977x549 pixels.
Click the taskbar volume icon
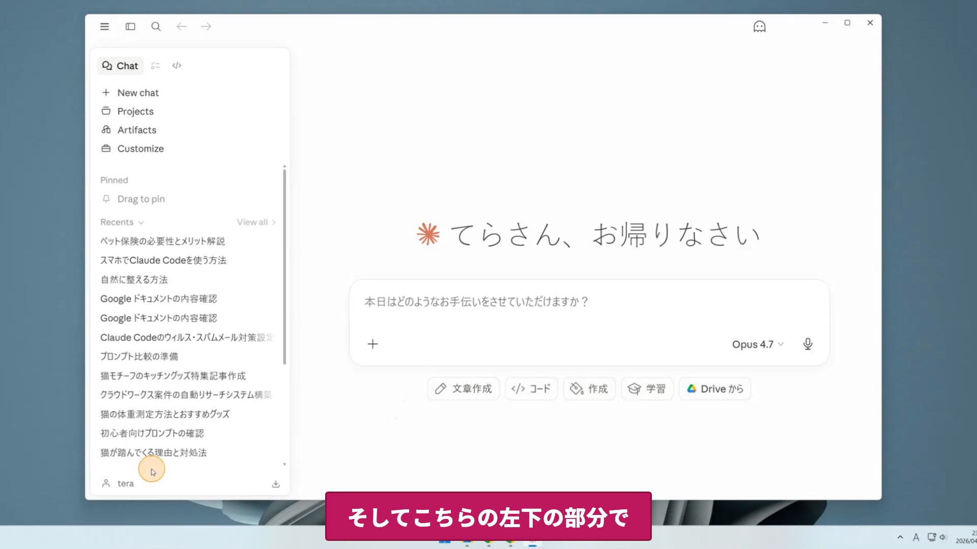(x=942, y=537)
